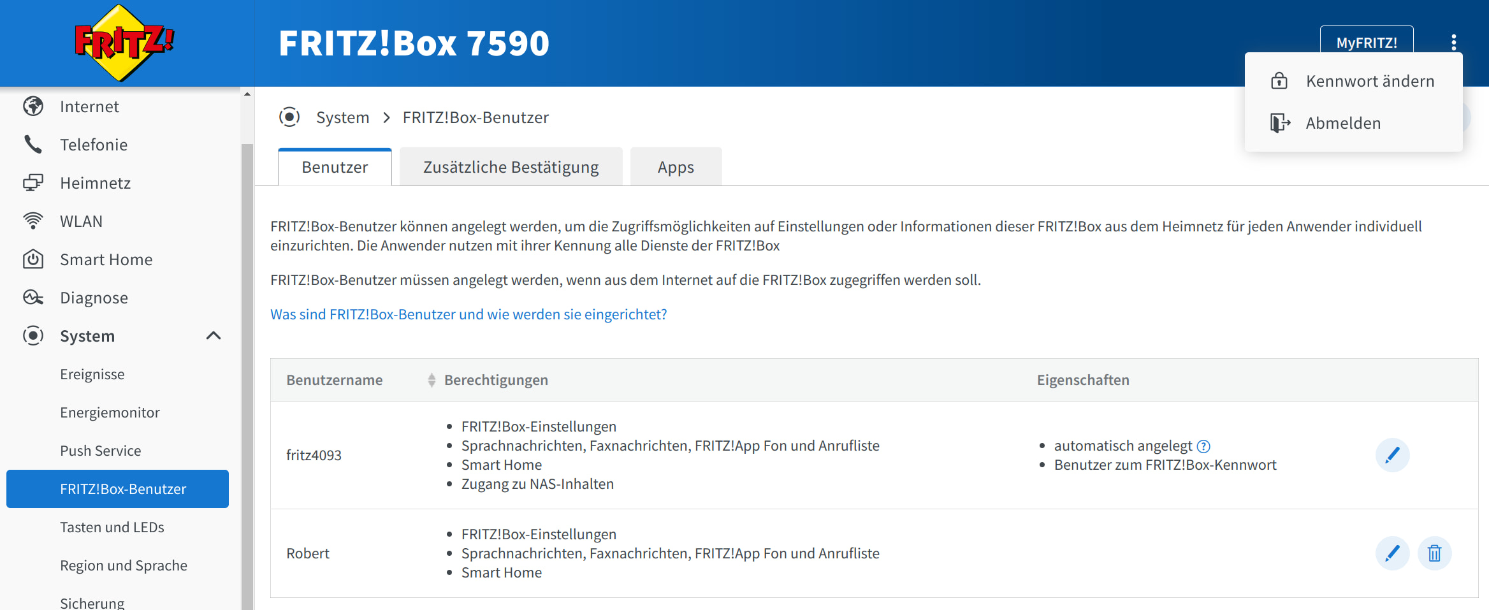Click the FRITZ! logo

pos(123,43)
